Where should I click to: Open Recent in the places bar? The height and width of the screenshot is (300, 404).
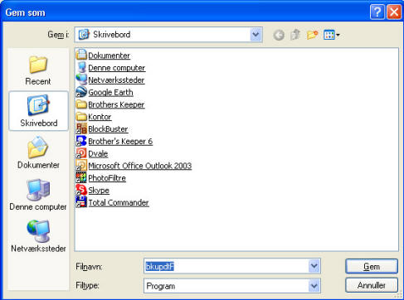tap(38, 70)
